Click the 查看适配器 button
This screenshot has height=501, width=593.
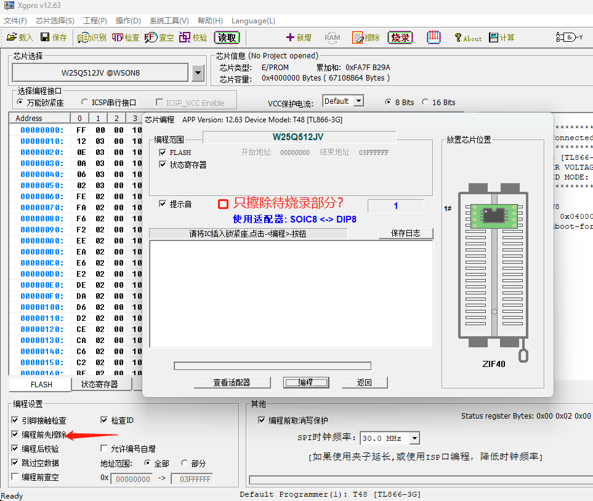tap(232, 382)
